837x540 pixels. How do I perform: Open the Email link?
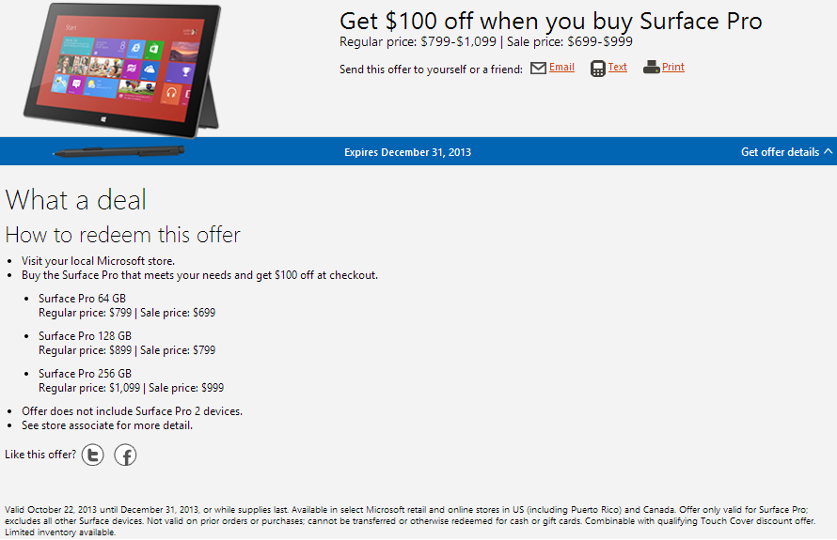tap(561, 68)
